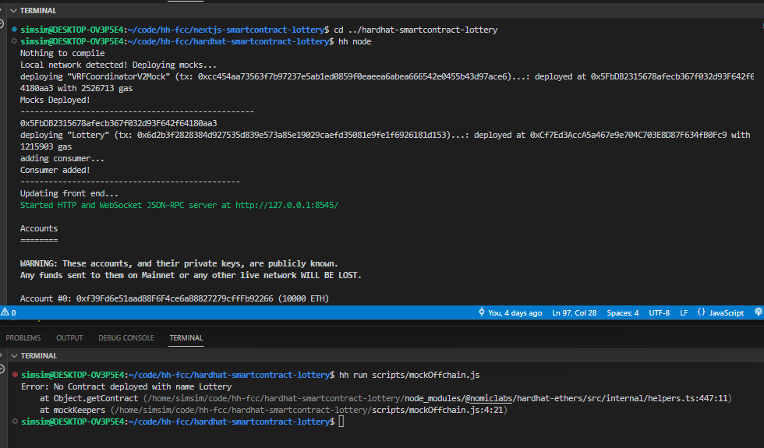This screenshot has height=448, width=764.
Task: Click the blue command decoration beside 'cd ../hardhat' line
Action: point(14,30)
